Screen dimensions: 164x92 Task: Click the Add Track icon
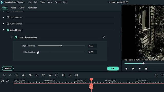(x=2, y=81)
